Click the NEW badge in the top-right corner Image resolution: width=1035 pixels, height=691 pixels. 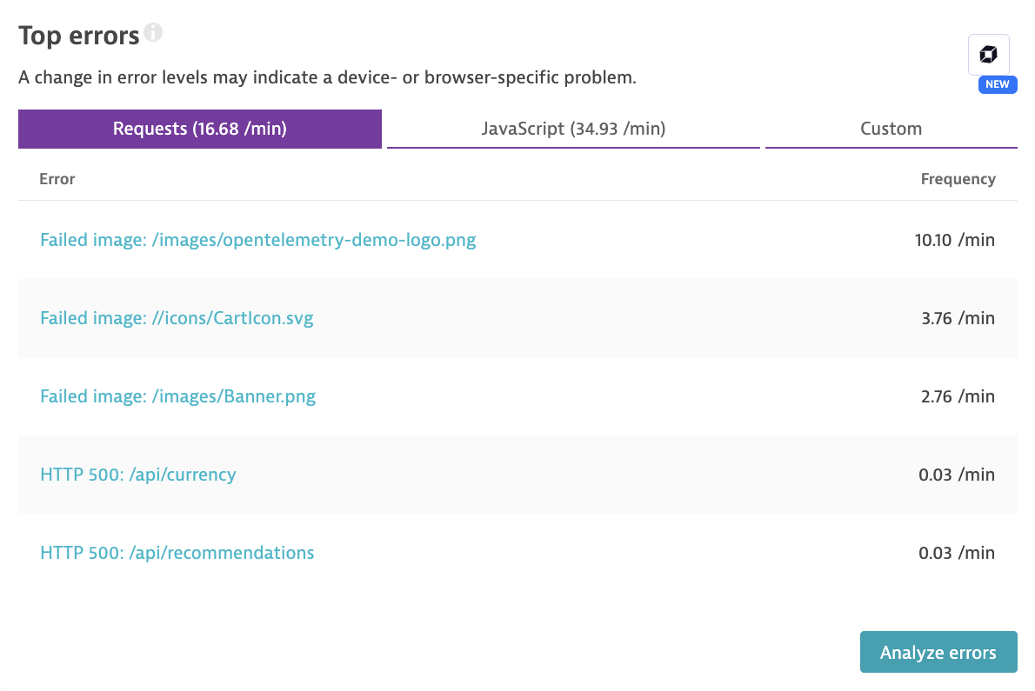pyautogui.click(x=997, y=84)
